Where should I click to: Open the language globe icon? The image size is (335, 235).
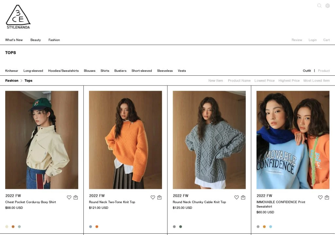tap(327, 6)
